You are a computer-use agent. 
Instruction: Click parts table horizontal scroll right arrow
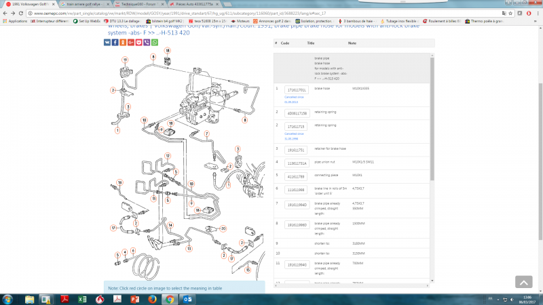[428, 285]
